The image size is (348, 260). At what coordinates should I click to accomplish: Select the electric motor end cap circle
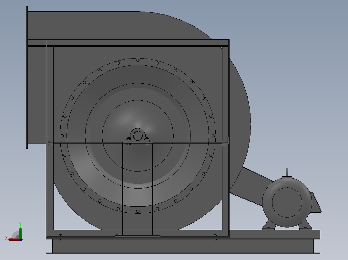tap(287, 202)
